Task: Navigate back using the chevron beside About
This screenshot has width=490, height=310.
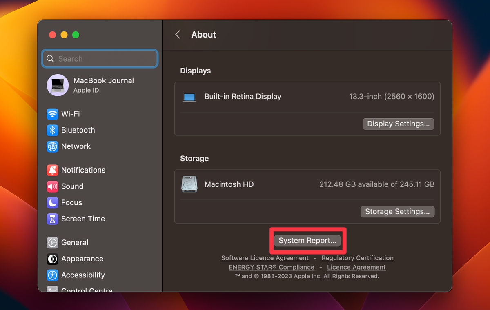Action: [x=177, y=35]
